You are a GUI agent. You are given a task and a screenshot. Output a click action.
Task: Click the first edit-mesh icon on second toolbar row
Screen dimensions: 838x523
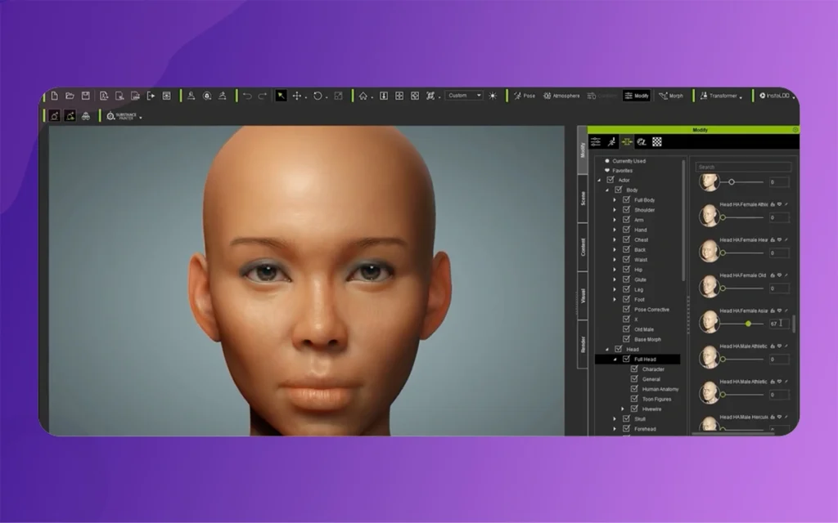click(54, 116)
